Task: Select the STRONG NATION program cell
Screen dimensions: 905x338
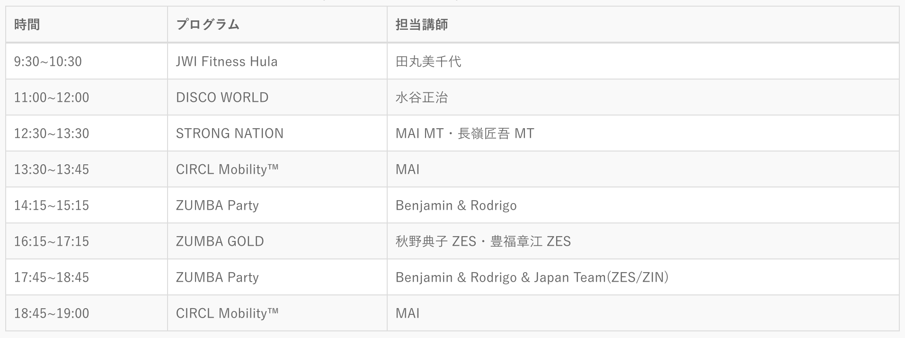Action: [230, 133]
